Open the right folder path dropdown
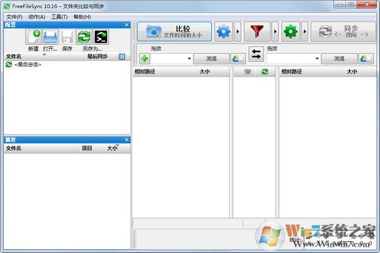 pyautogui.click(x=317, y=59)
